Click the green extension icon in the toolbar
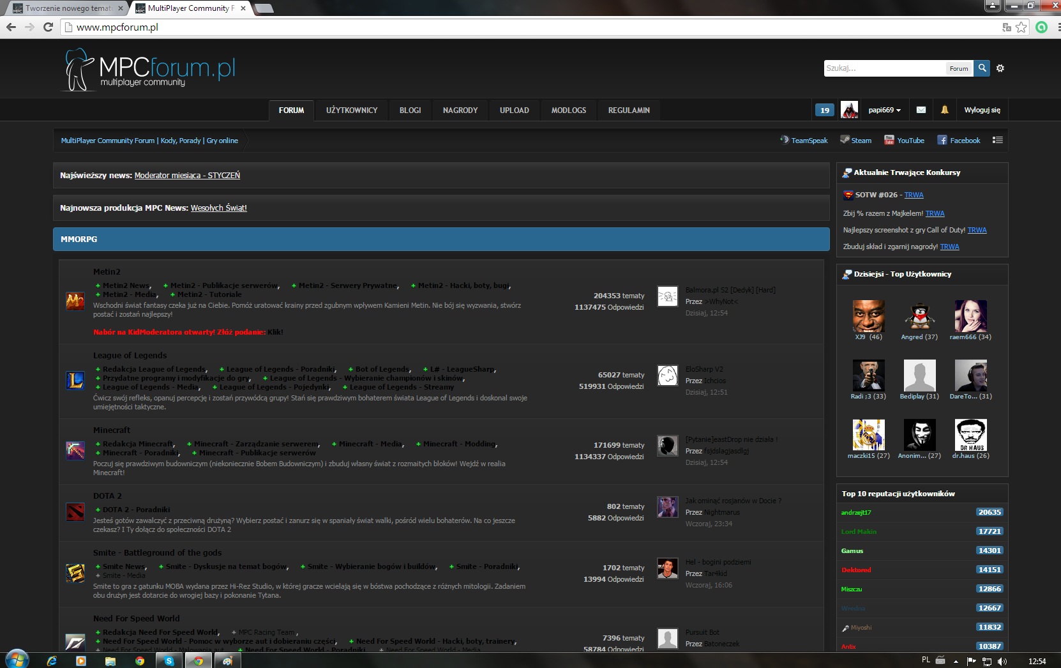The height and width of the screenshot is (668, 1061). click(1042, 27)
